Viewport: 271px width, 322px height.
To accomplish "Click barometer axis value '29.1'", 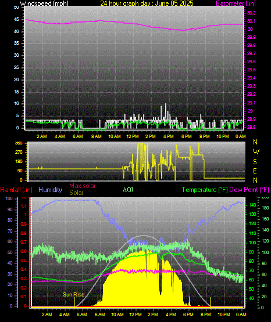I will 251,103.
